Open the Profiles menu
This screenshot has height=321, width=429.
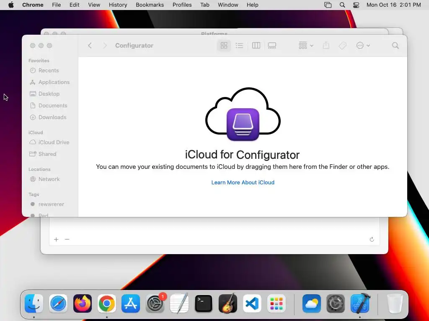tap(182, 5)
